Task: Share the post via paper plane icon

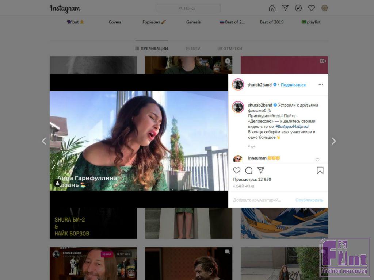Action: pos(260,170)
